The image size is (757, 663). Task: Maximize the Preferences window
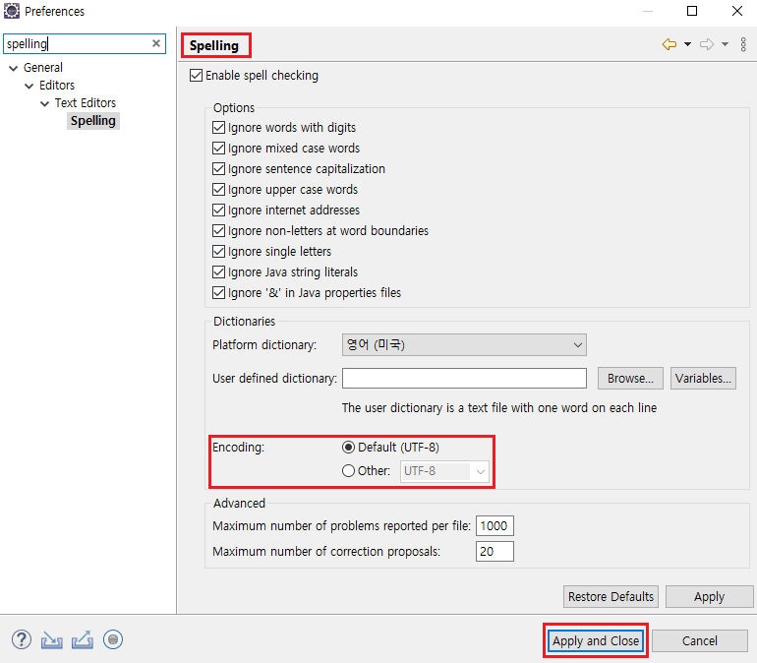tap(692, 11)
